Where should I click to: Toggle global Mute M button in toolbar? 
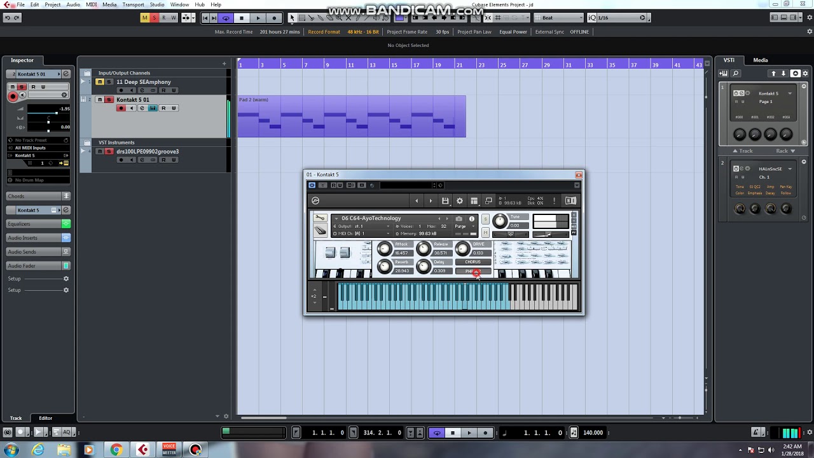144,18
